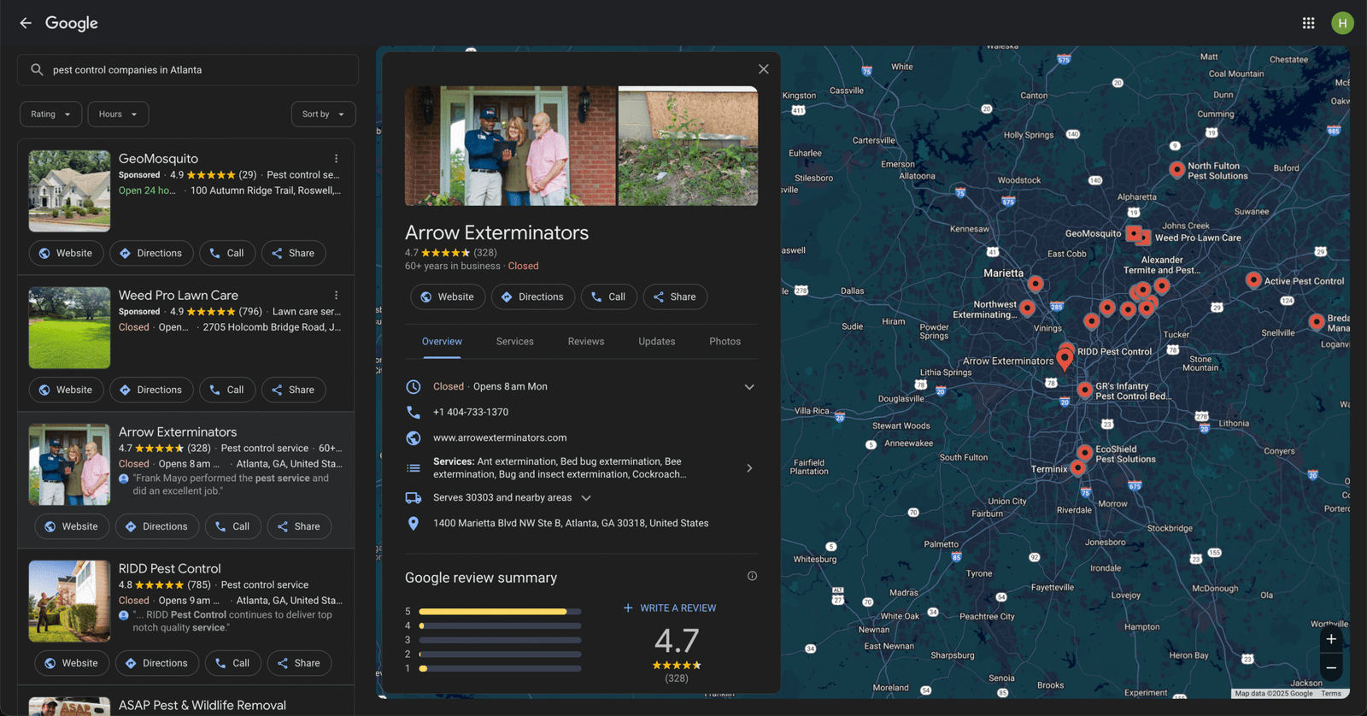Get directions to Weed Pro Lawn Care
The width and height of the screenshot is (1367, 716).
click(x=151, y=390)
